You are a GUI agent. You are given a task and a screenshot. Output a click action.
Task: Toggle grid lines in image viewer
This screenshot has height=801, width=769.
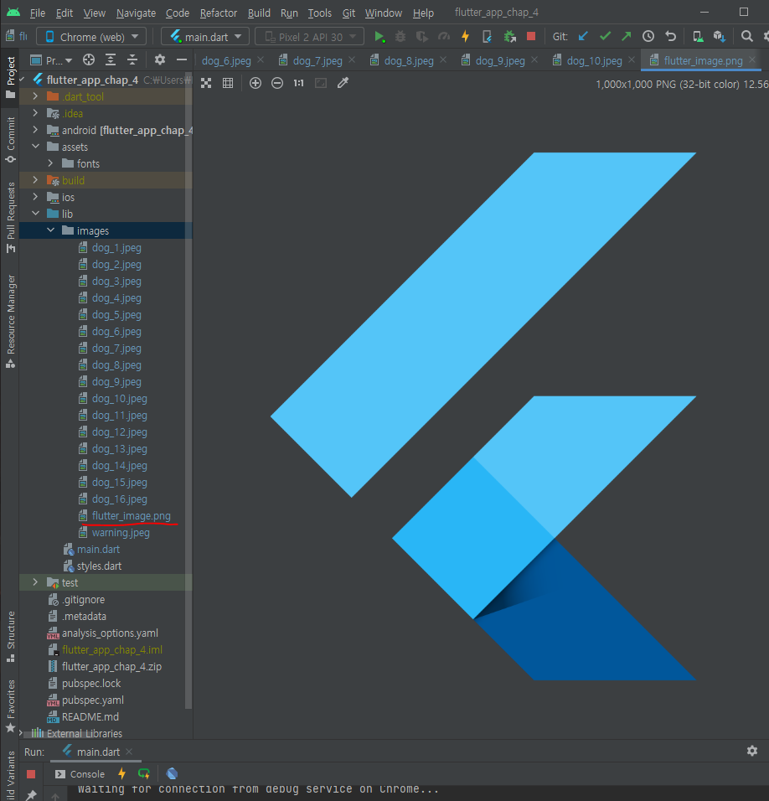pyautogui.click(x=228, y=83)
